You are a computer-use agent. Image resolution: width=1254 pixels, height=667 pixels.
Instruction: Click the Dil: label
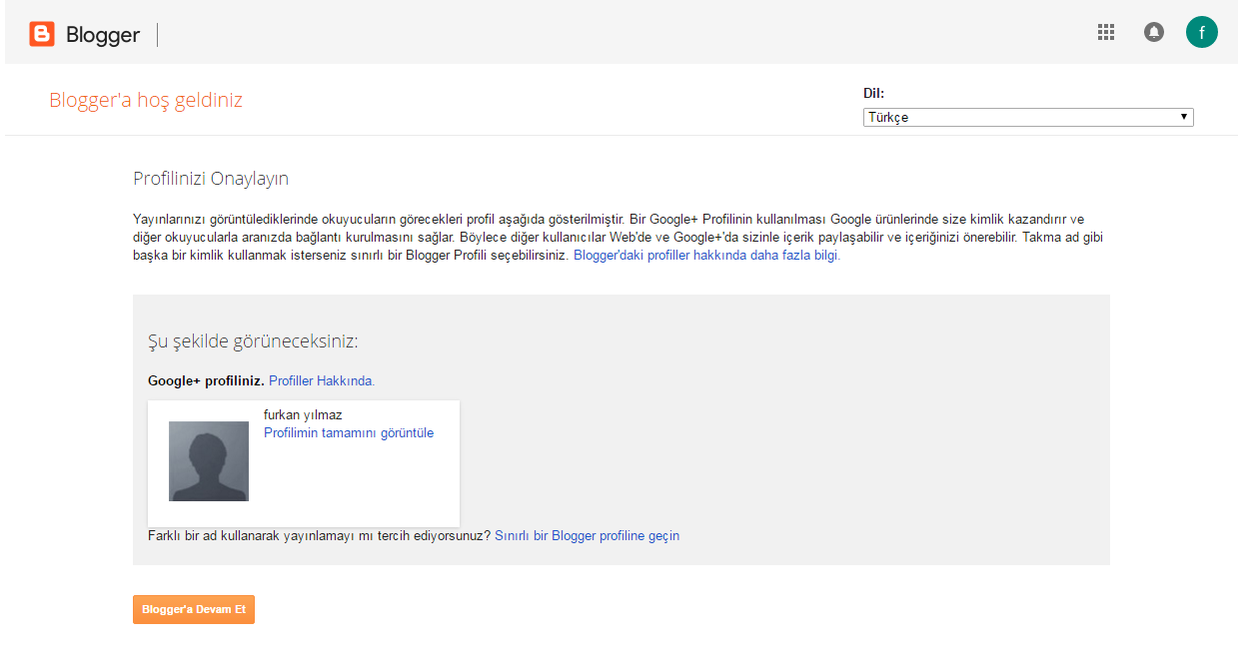874,93
